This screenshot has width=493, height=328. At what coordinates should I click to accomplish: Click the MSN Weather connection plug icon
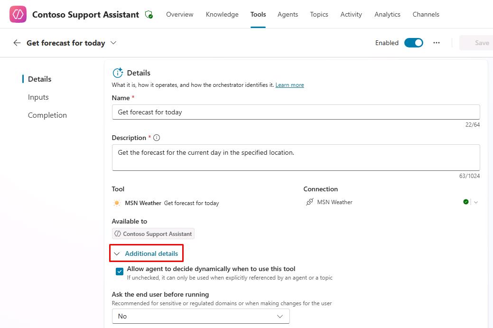click(310, 202)
